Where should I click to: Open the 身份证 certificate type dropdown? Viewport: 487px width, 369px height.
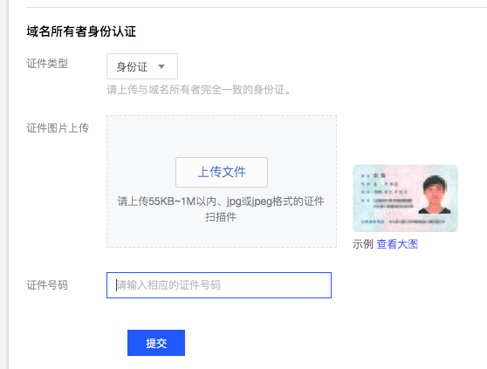(x=142, y=66)
